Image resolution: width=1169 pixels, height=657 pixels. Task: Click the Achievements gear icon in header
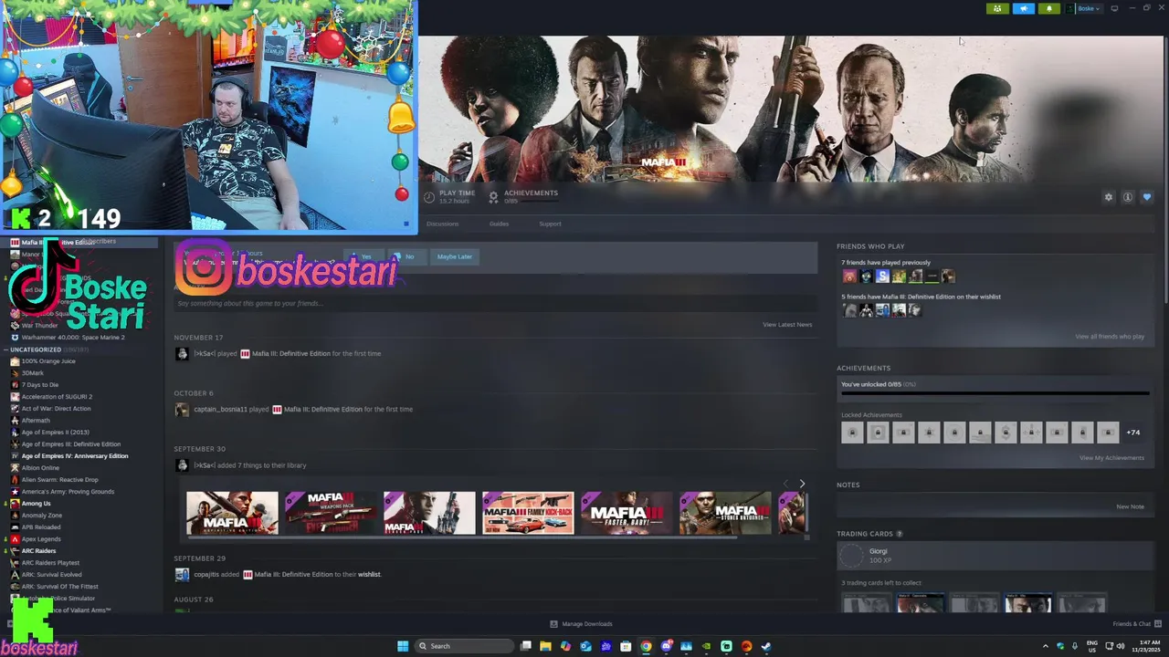(493, 197)
